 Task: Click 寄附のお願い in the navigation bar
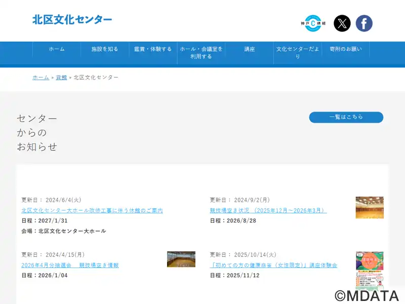(346, 49)
